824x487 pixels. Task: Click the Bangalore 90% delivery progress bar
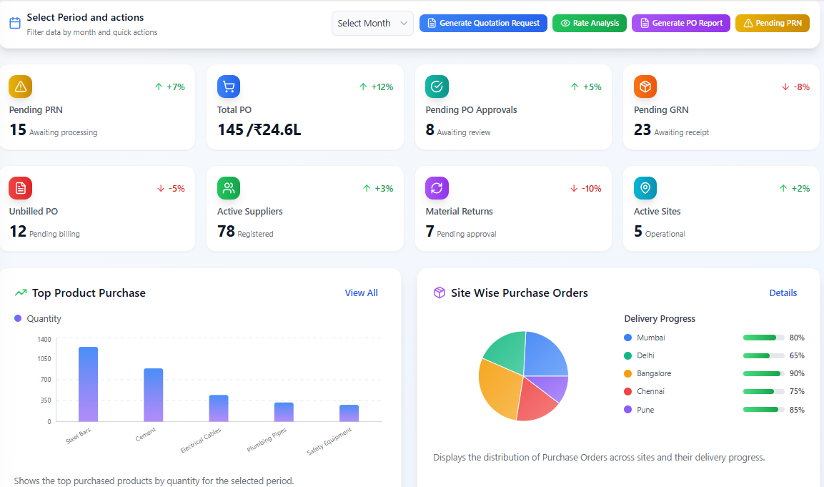click(x=764, y=373)
